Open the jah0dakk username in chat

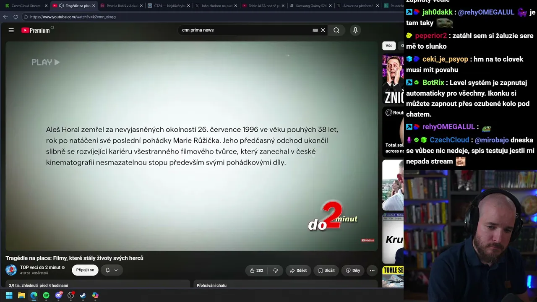437,12
